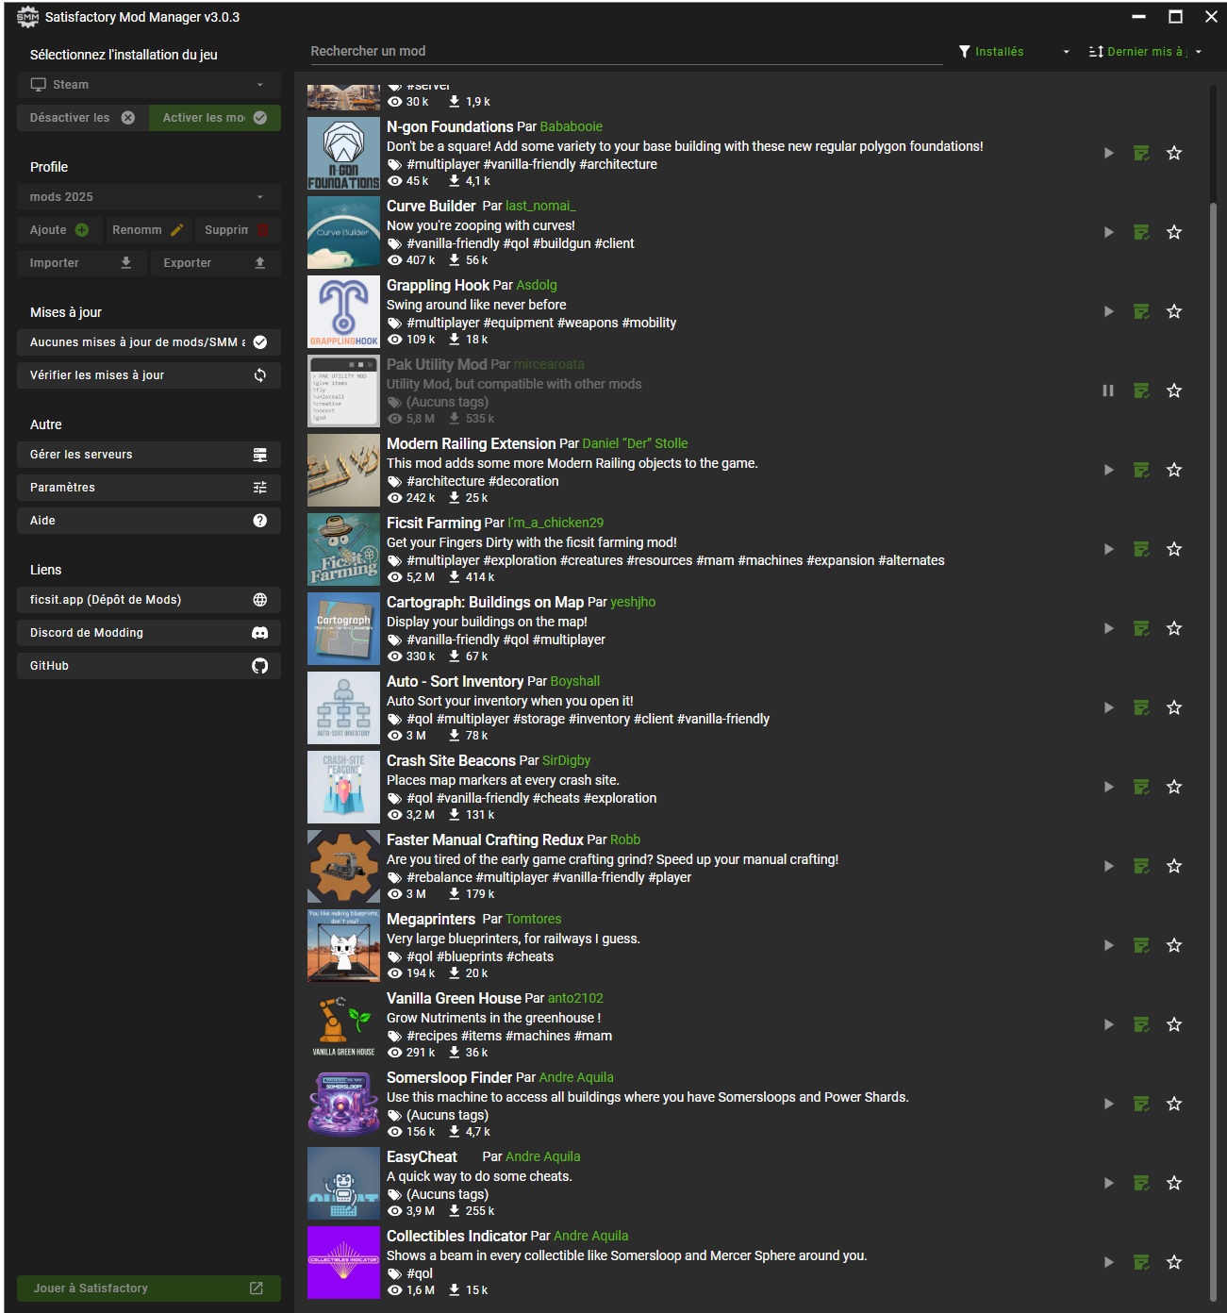Rename the current profile

(x=147, y=230)
